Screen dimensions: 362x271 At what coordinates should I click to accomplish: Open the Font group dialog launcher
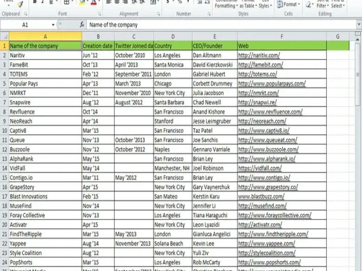tap(99, 14)
